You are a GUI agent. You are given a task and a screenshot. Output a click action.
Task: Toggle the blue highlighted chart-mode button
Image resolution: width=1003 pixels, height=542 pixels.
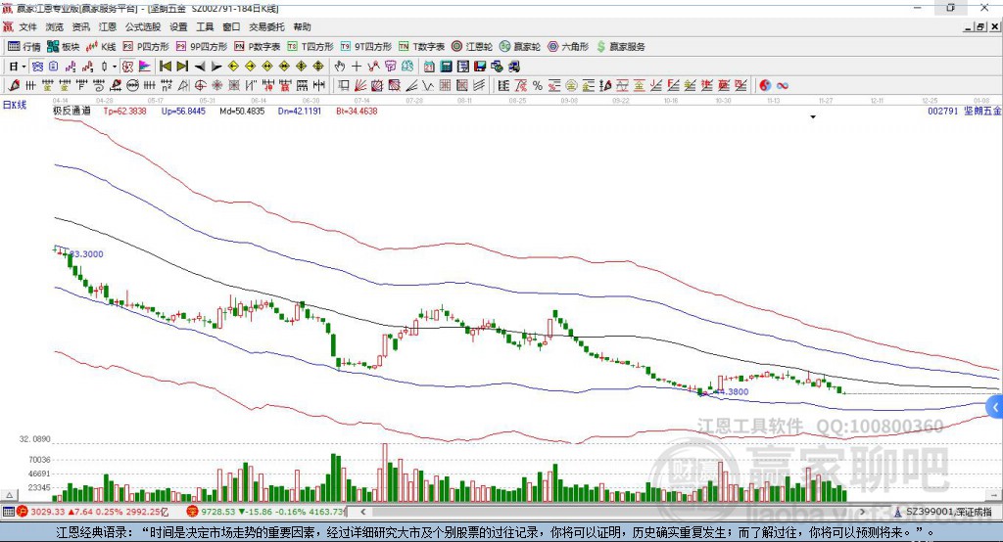pyautogui.click(x=37, y=67)
